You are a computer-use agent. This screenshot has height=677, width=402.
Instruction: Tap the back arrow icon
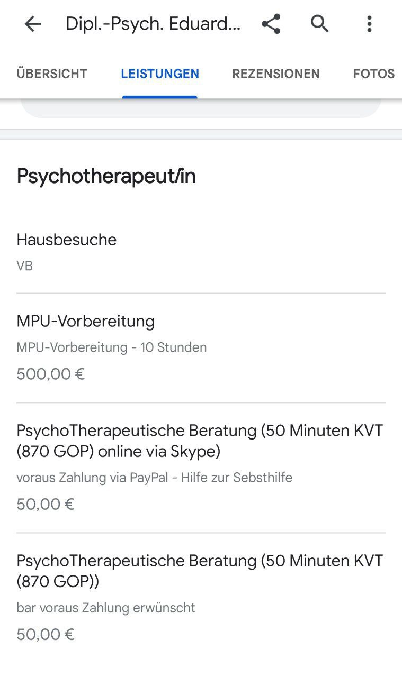click(33, 24)
